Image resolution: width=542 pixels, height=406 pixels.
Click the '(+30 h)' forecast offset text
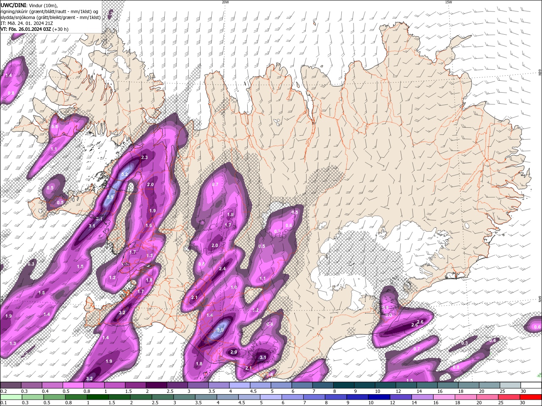click(x=61, y=29)
